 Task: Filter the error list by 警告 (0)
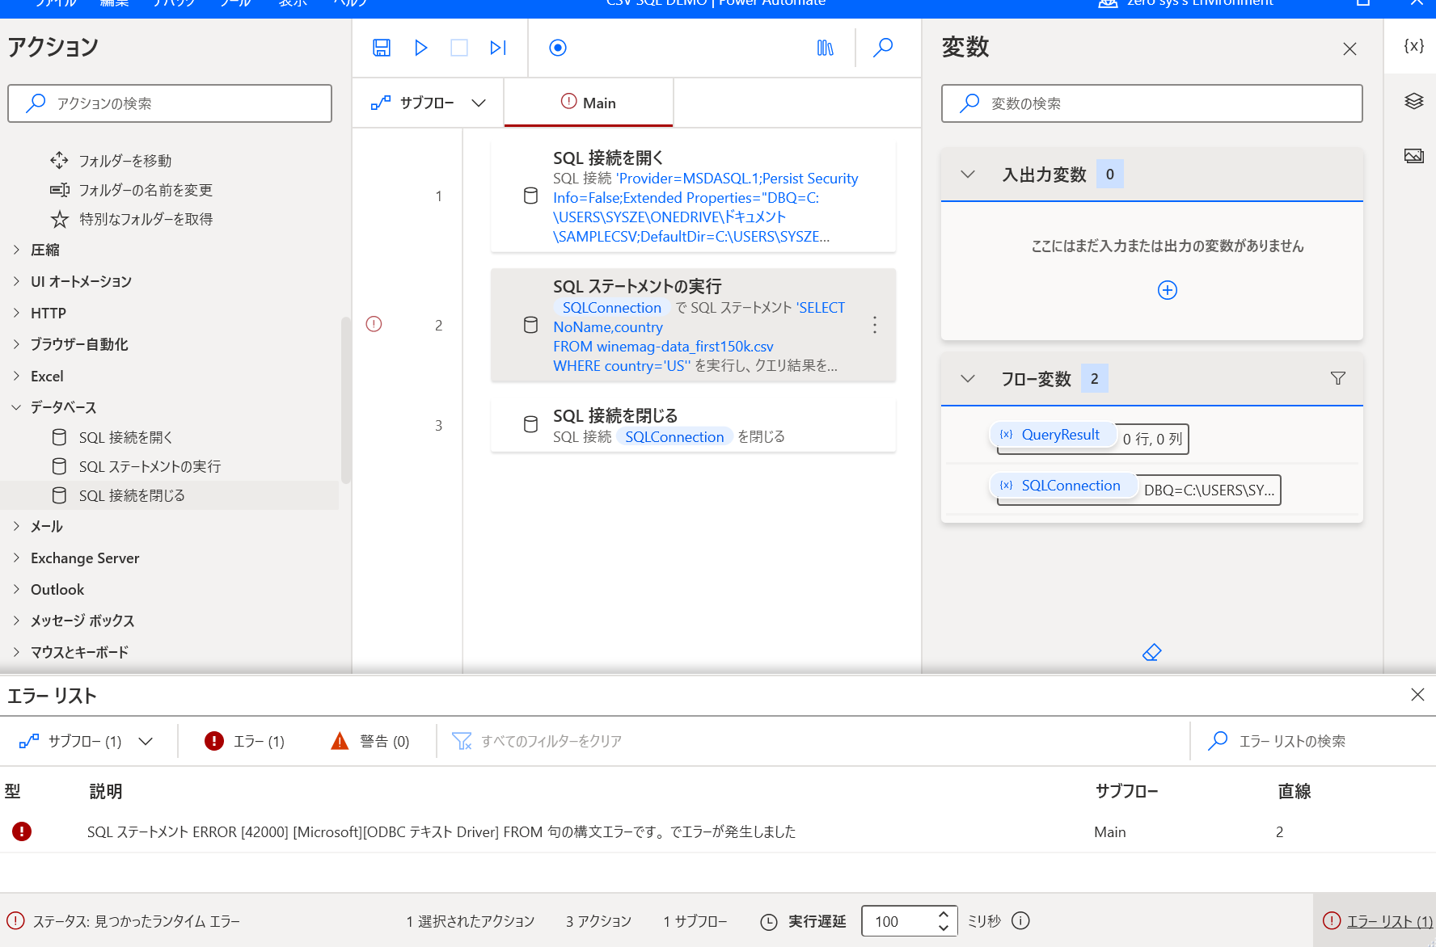pos(370,741)
